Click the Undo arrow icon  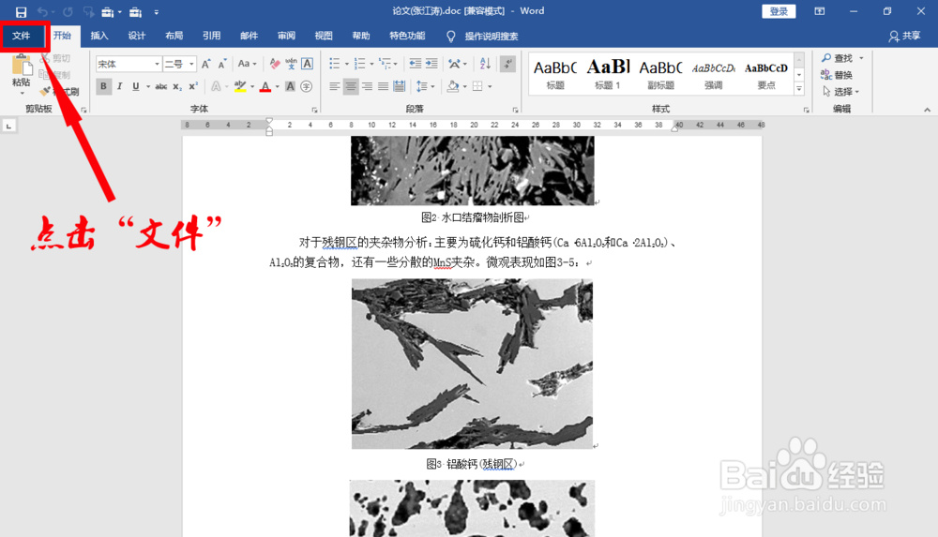pyautogui.click(x=42, y=12)
